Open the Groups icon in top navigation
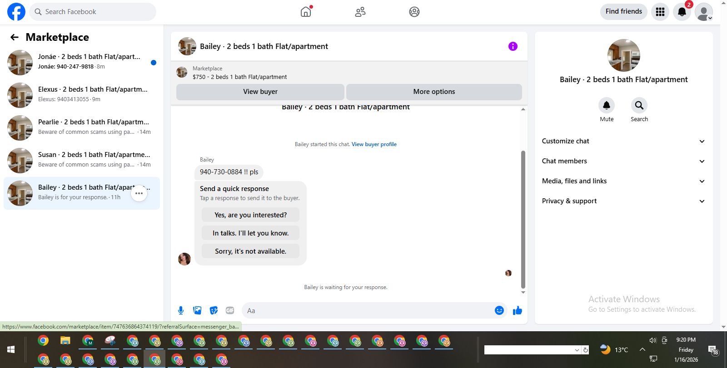The height and width of the screenshot is (368, 727). (414, 12)
